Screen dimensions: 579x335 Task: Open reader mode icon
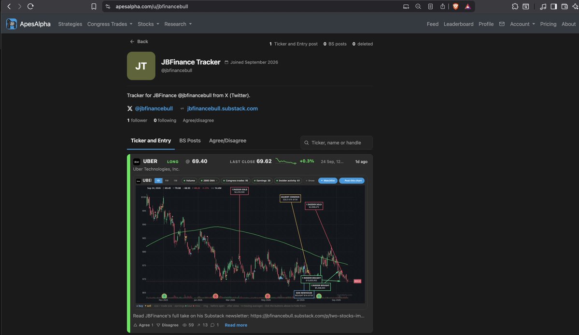coord(430,6)
